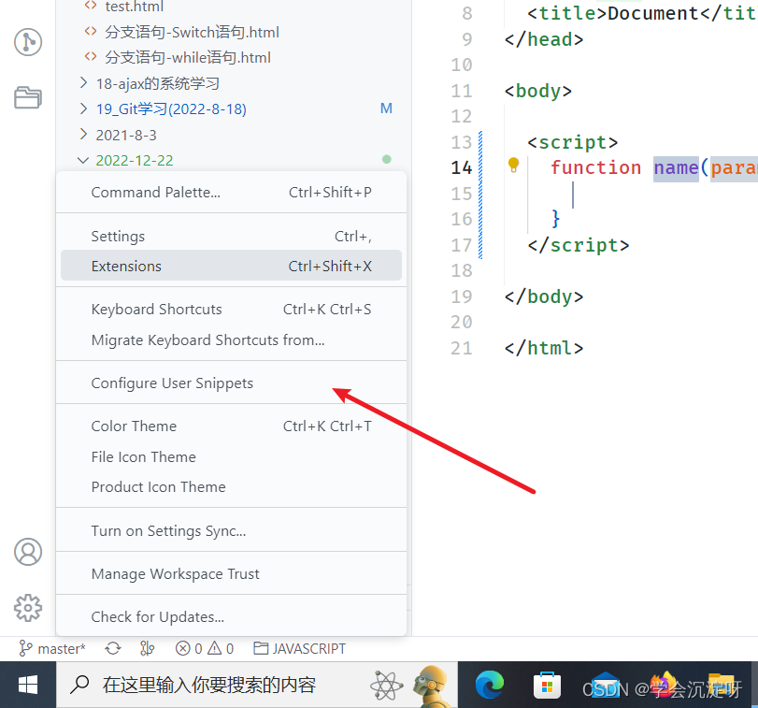Click the </body> tag on line 19
Viewport: 758px width, 708px height.
[544, 296]
